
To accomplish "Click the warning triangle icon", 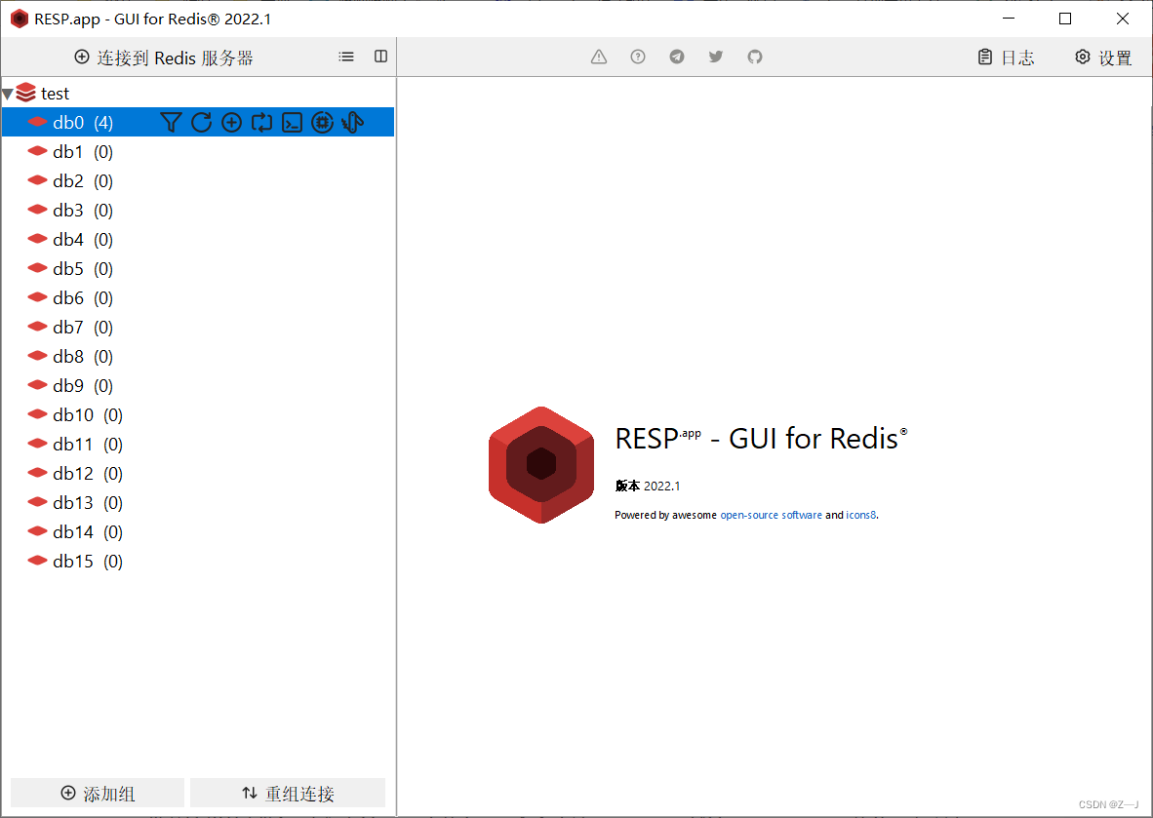I will pyautogui.click(x=598, y=57).
